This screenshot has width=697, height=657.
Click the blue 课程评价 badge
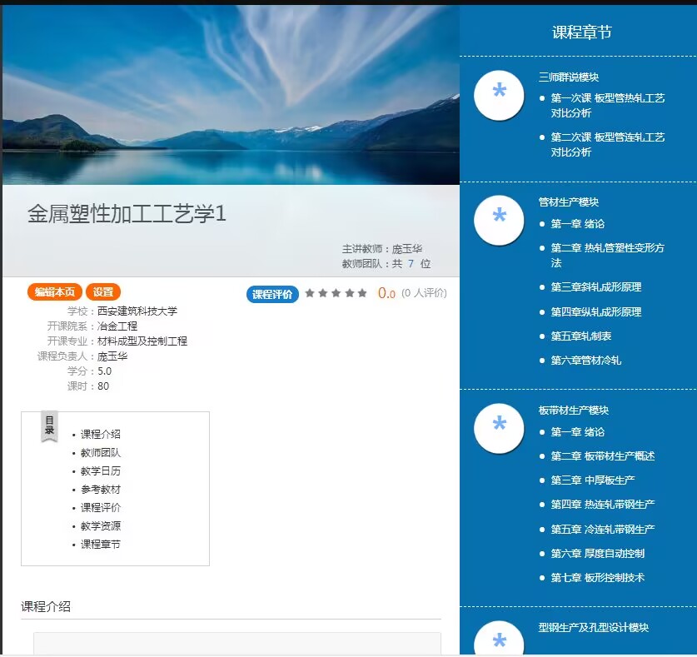[272, 294]
